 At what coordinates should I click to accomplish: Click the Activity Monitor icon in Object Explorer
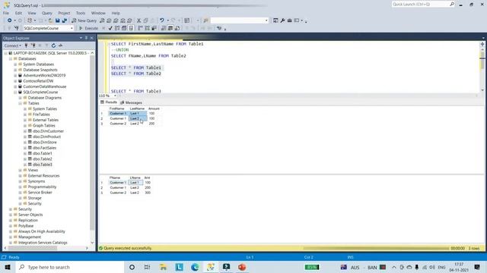[61, 45]
